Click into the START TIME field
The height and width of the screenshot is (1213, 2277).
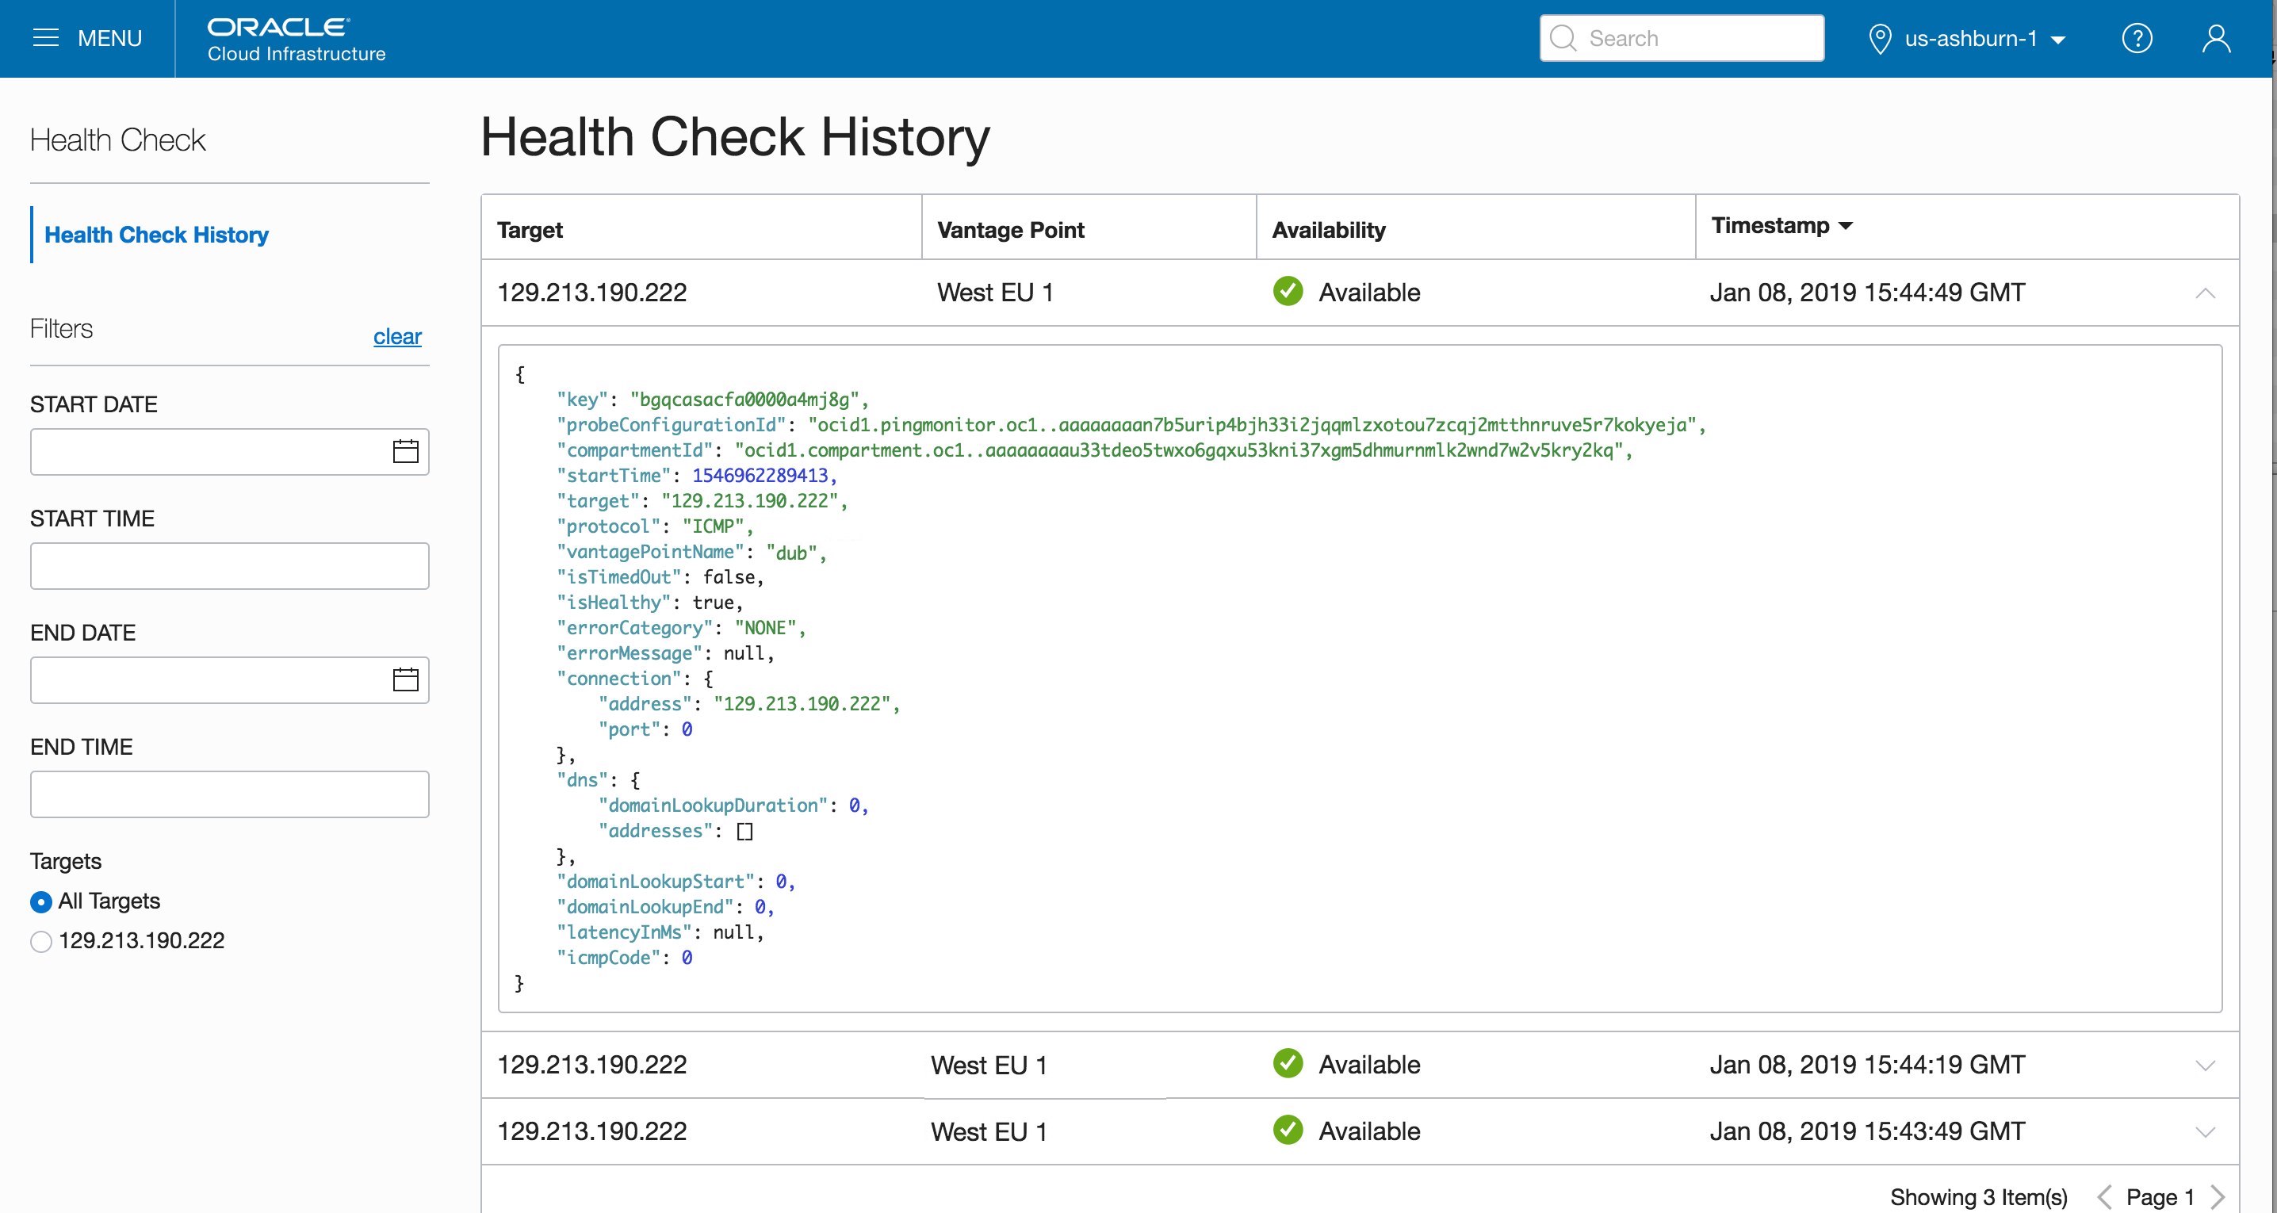point(229,566)
